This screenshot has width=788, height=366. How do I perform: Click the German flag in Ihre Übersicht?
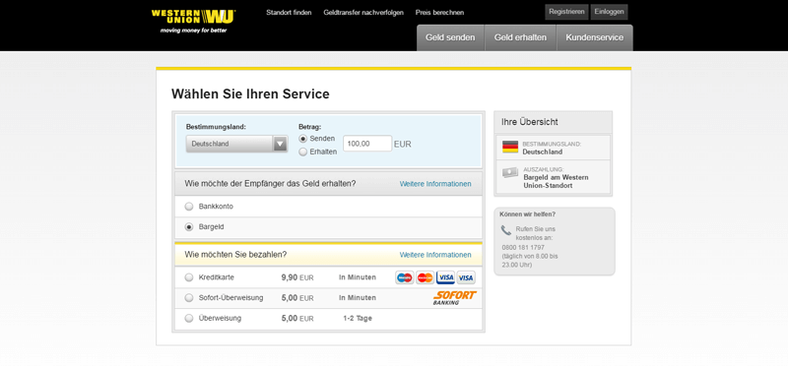(x=510, y=148)
